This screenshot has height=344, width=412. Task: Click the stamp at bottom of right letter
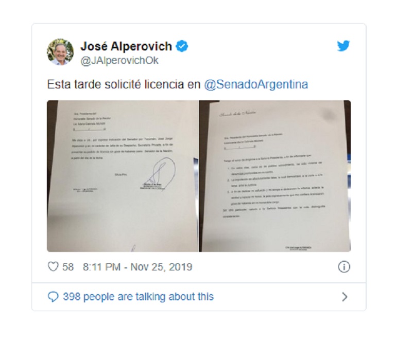pos(299,248)
